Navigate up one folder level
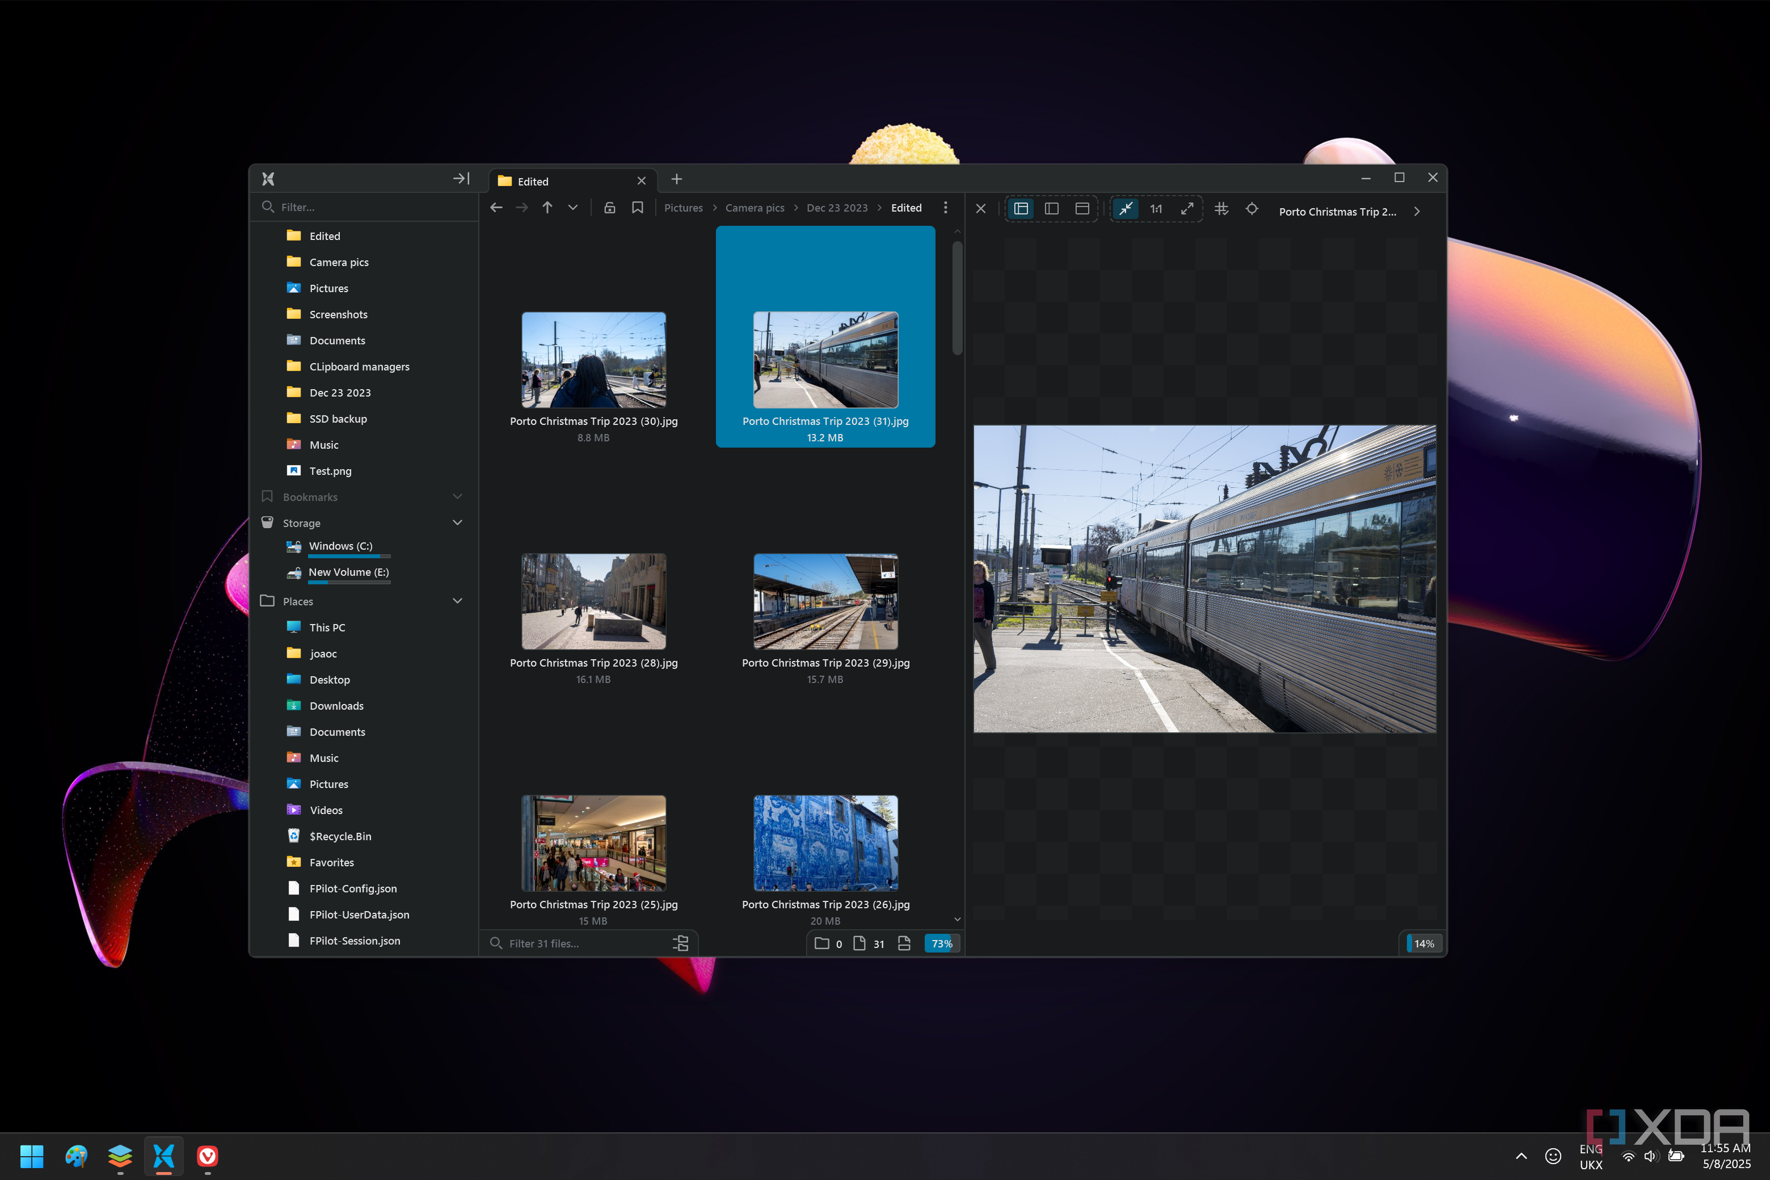The height and width of the screenshot is (1180, 1770). pyautogui.click(x=547, y=208)
